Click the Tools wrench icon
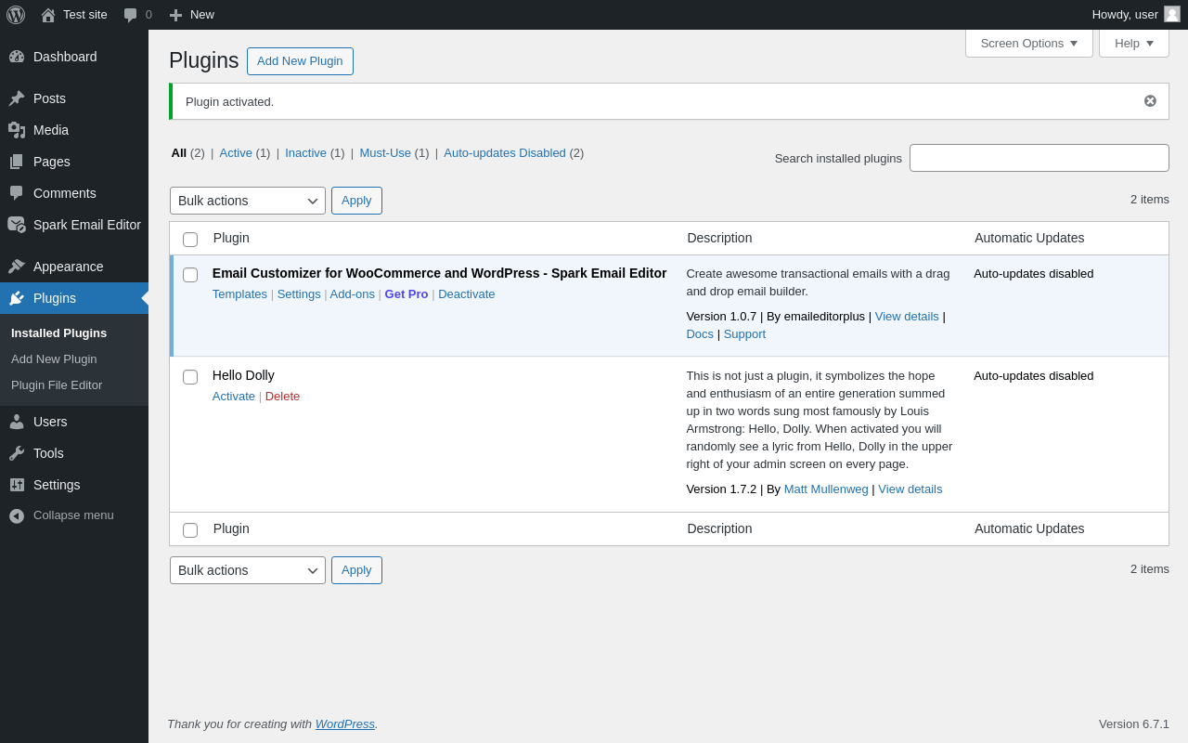Viewport: 1188px width, 743px height. (x=17, y=453)
